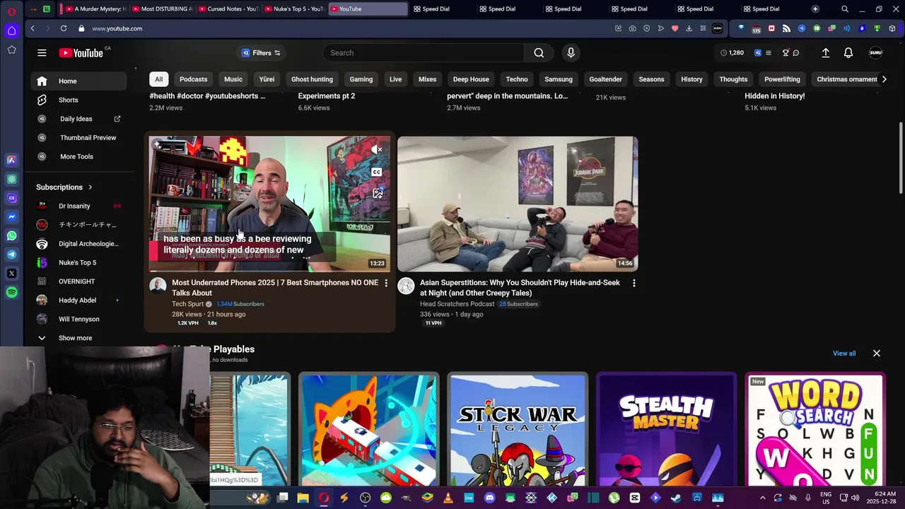Start voice search with the microphone icon
This screenshot has height=509, width=905.
(x=571, y=53)
